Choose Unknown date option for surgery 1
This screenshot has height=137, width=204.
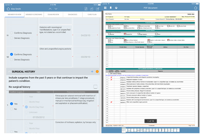26,112
